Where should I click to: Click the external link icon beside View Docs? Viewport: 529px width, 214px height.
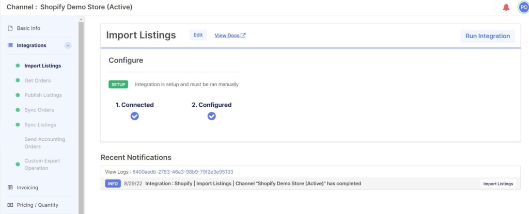point(243,36)
